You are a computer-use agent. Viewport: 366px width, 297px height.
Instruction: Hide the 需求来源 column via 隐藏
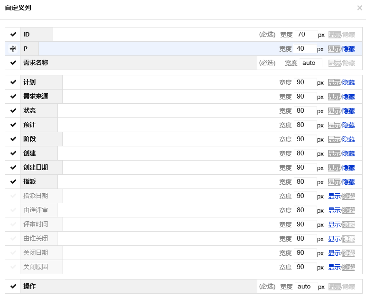[348, 97]
